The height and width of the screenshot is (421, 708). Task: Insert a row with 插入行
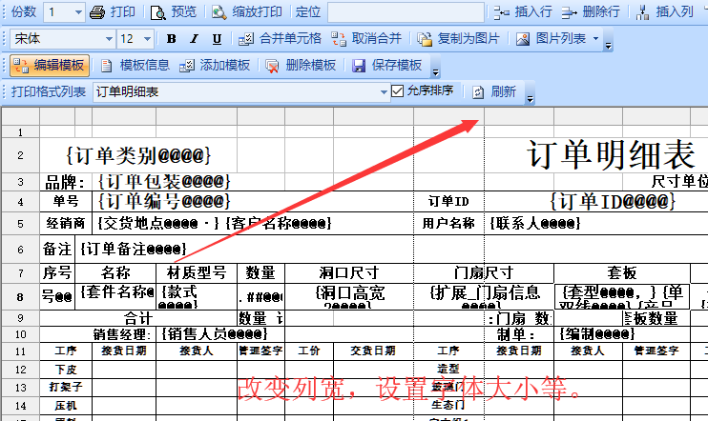point(523,12)
